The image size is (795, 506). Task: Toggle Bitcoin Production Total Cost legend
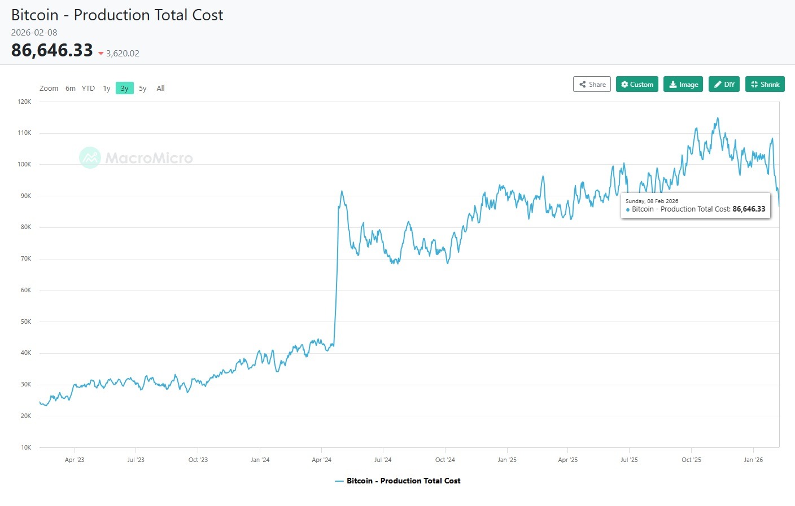(403, 481)
